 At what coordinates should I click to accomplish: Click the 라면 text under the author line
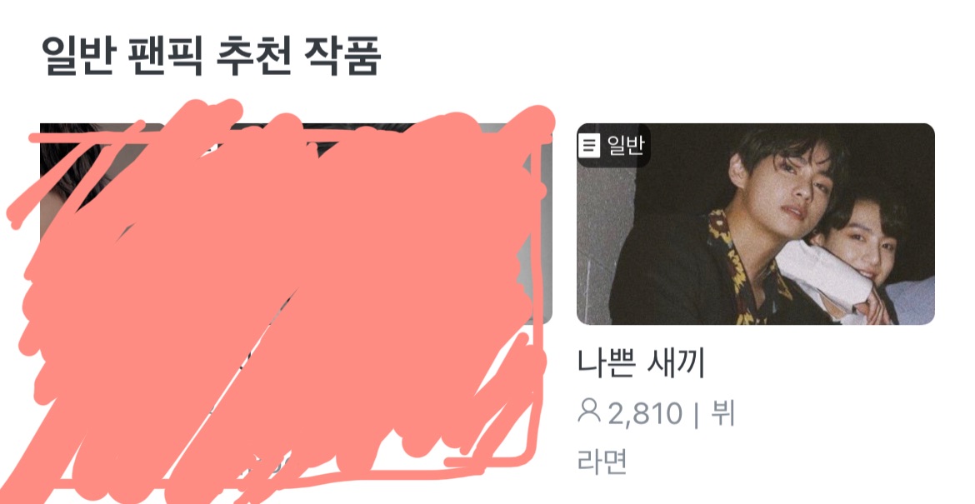click(602, 462)
